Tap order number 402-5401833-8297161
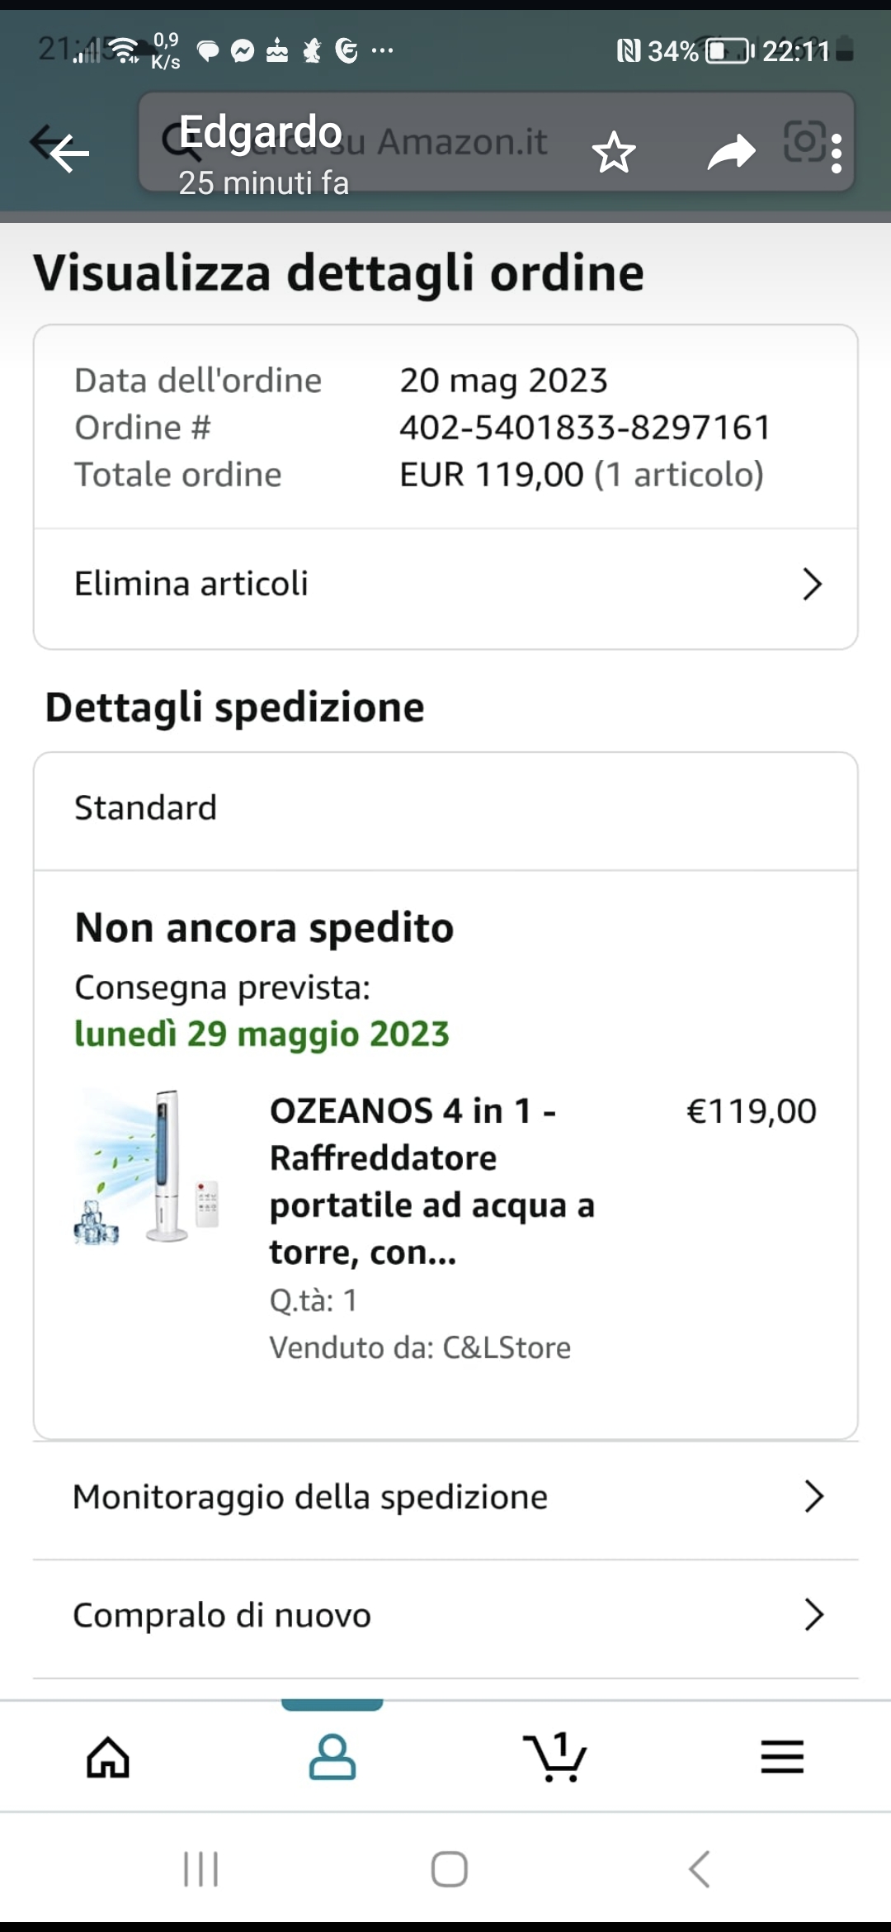891x1932 pixels. tap(585, 428)
